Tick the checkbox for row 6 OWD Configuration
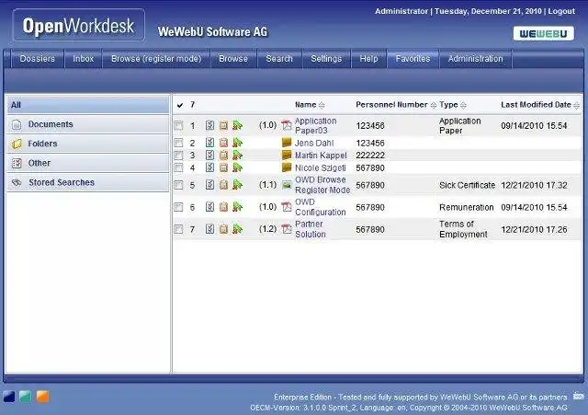 [178, 207]
